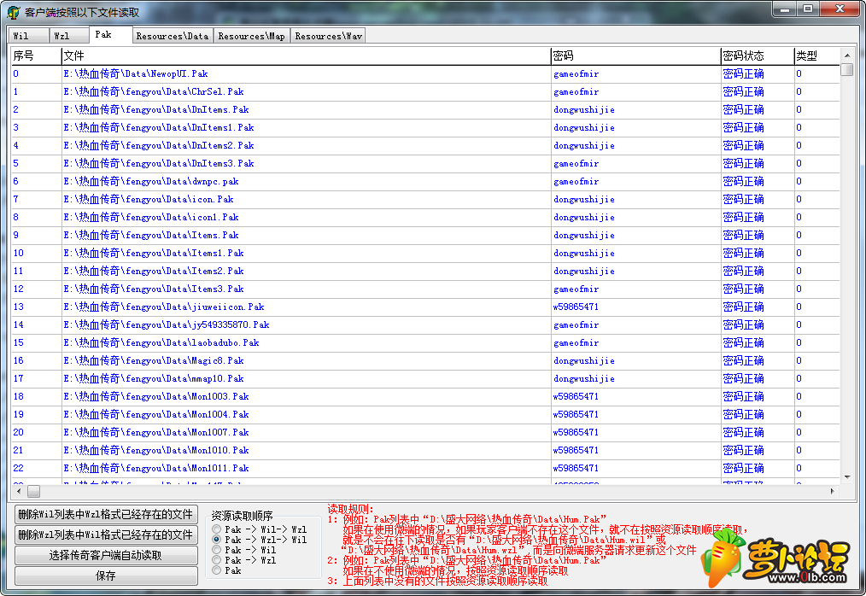
Task: Sort by the 序号 column header
Action: (x=37, y=56)
